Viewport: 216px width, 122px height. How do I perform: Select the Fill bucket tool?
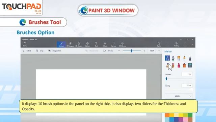190,65
